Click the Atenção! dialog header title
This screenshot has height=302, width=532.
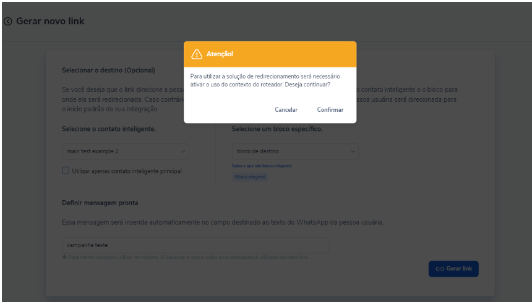(x=220, y=54)
